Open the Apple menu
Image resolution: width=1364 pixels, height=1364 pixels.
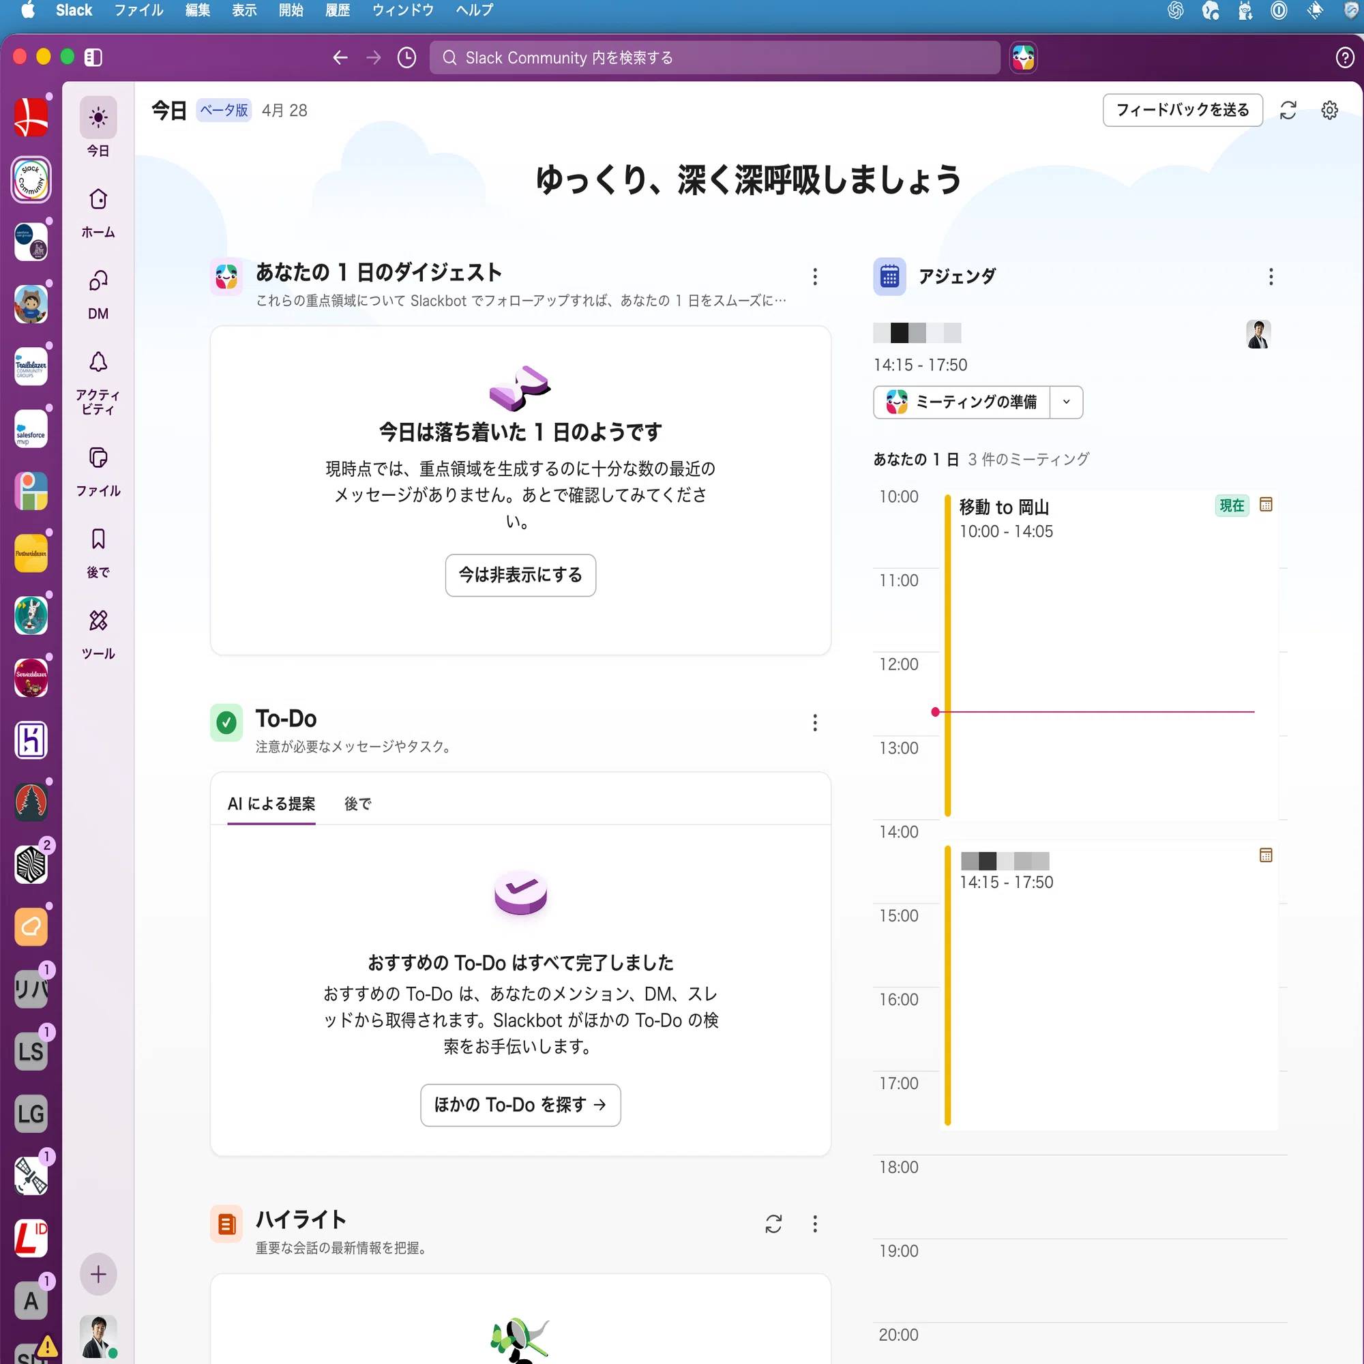pos(28,10)
